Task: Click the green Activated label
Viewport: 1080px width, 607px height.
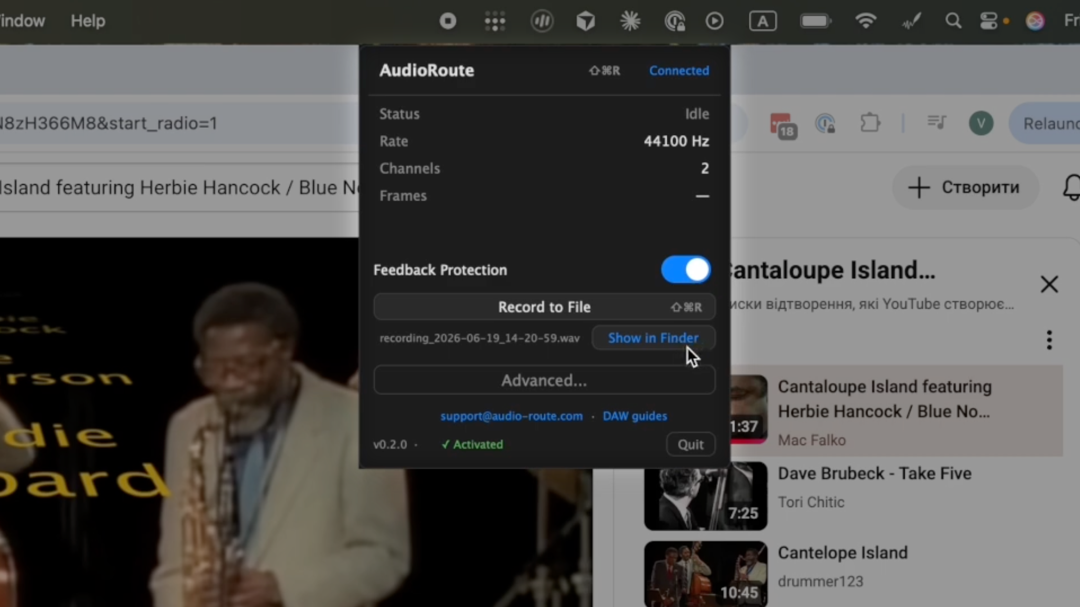Action: pyautogui.click(x=472, y=444)
